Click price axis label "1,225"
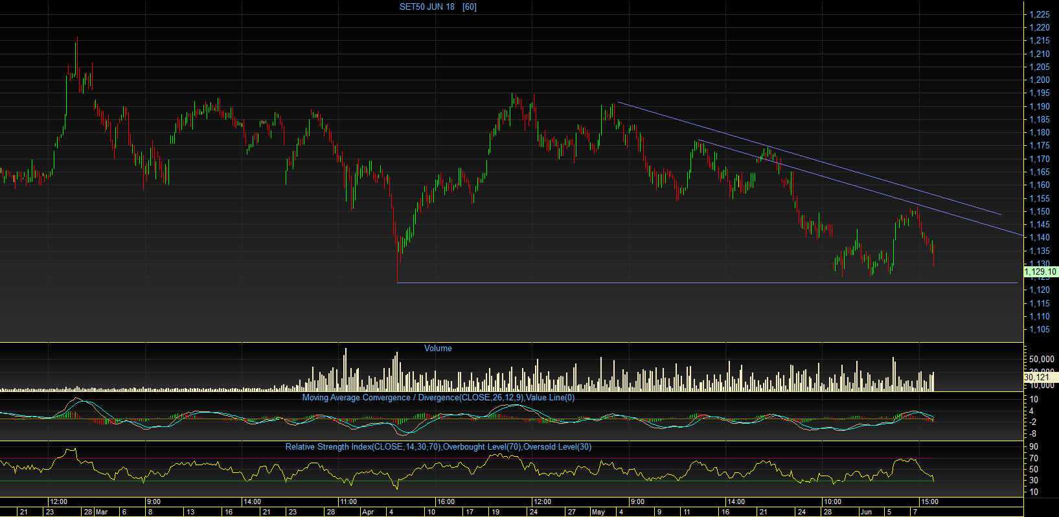The image size is (1059, 517). tap(1040, 14)
